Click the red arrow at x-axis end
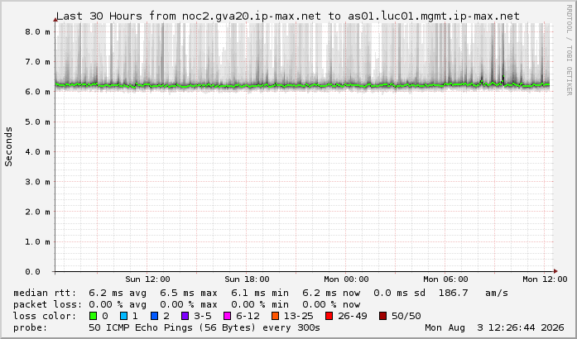 coord(555,272)
